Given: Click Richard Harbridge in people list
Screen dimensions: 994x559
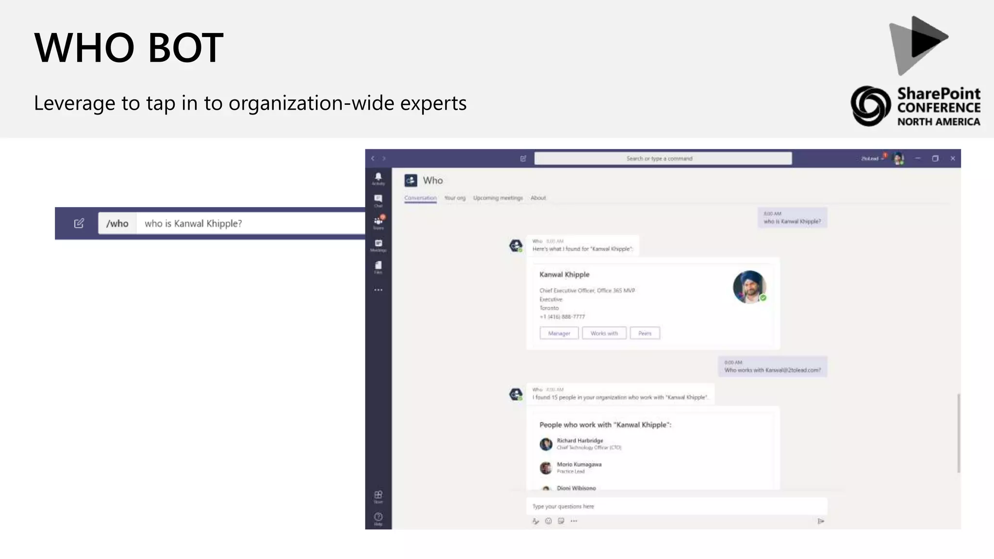Looking at the screenshot, I should (580, 441).
